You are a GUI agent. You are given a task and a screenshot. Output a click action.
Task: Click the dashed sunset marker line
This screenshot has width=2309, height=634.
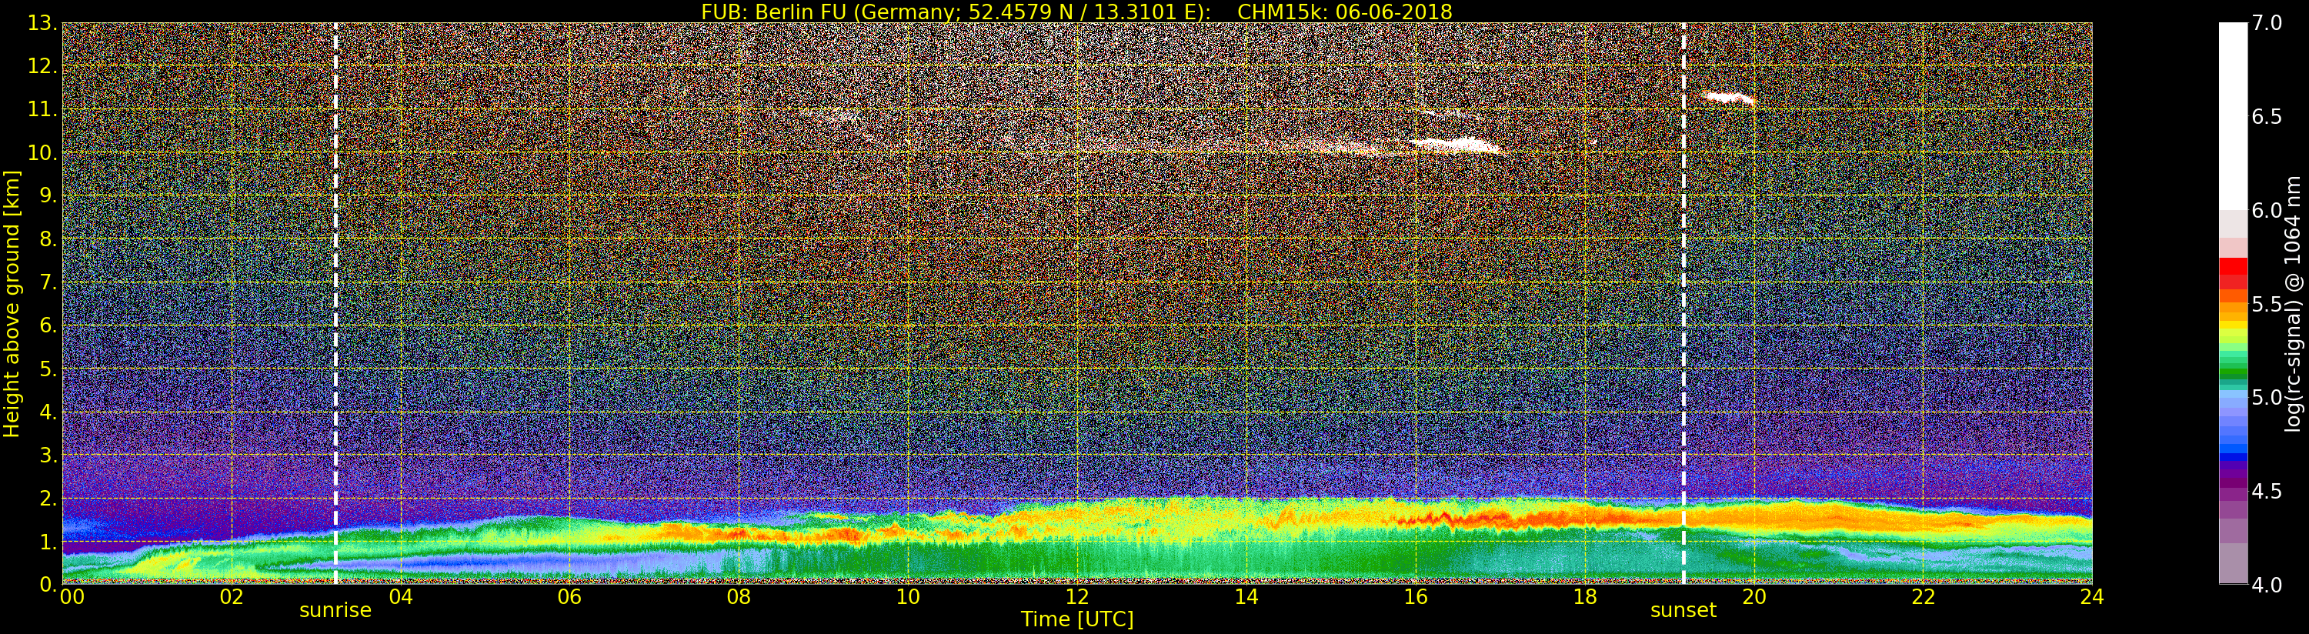(x=1683, y=304)
